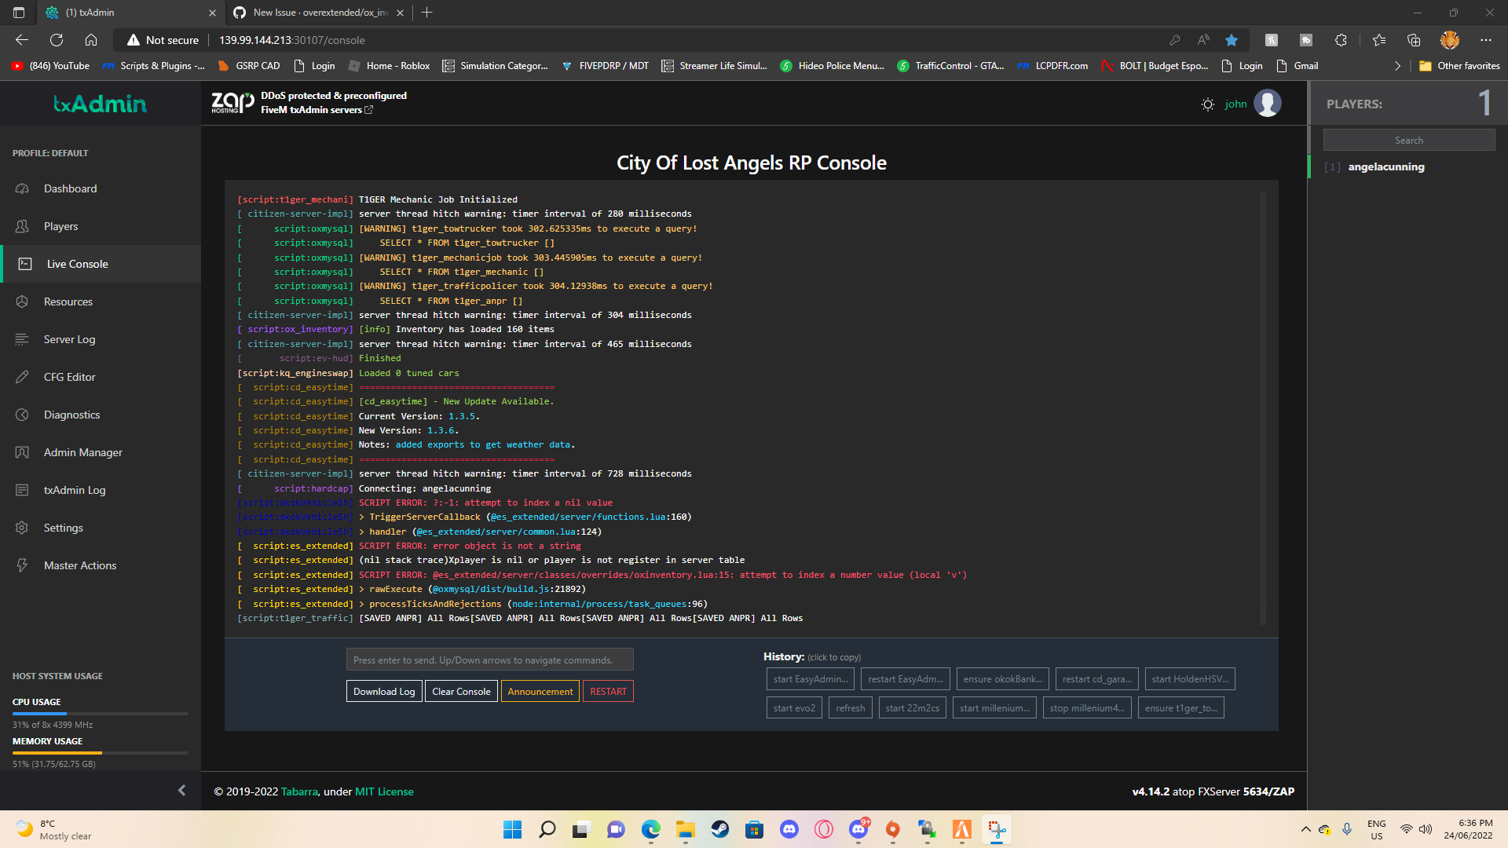Image resolution: width=1508 pixels, height=848 pixels.
Task: Collapse the sidebar with left chevron
Action: pos(181,791)
